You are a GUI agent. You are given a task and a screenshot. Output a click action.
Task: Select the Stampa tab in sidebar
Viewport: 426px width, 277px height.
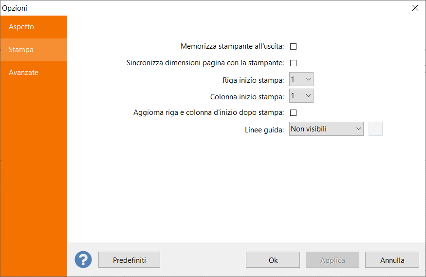point(21,50)
